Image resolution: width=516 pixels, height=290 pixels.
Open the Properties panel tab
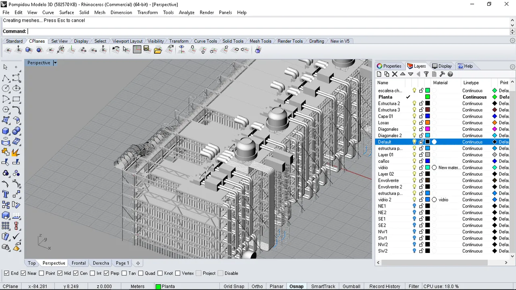(389, 66)
